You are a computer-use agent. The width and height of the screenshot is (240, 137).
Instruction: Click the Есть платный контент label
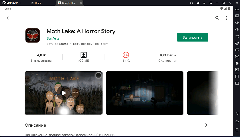coord(90,44)
